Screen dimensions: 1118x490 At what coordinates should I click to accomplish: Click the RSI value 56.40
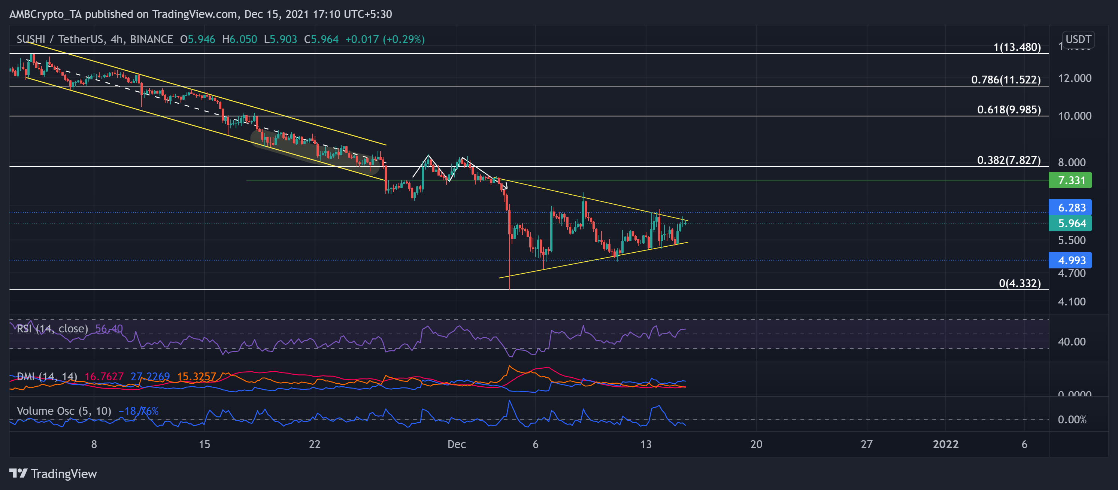click(x=109, y=328)
